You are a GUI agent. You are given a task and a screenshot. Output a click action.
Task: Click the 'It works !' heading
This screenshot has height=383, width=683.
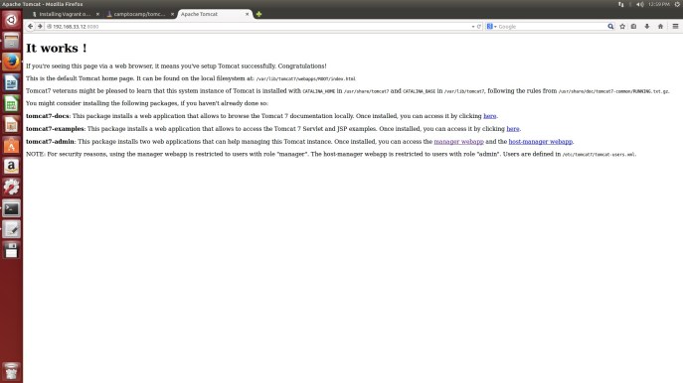[57, 48]
